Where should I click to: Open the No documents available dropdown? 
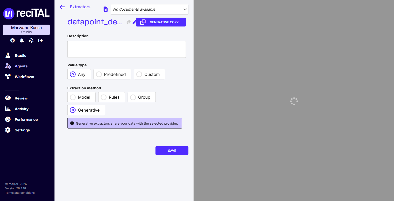click(x=150, y=9)
